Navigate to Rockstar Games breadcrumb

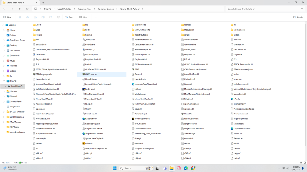pyautogui.click(x=106, y=9)
